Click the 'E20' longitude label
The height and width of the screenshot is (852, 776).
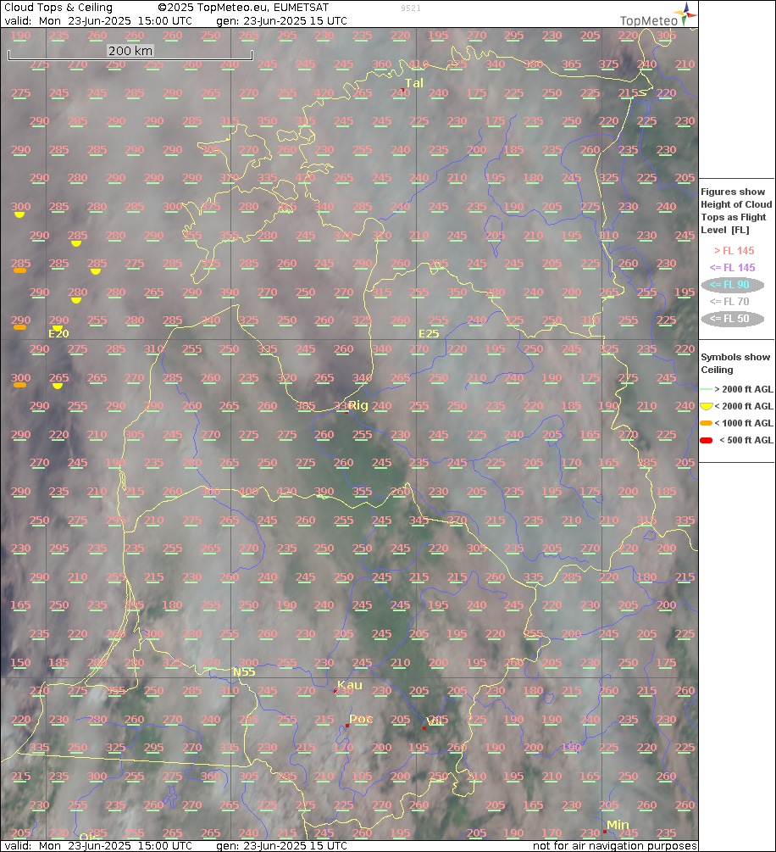[58, 334]
